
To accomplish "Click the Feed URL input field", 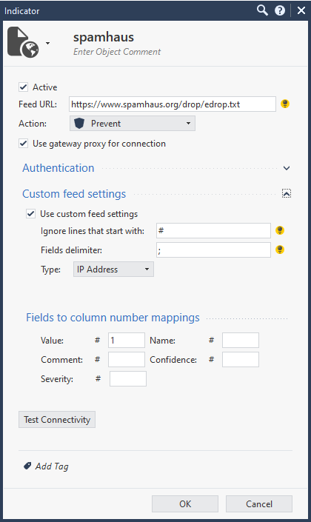I will coord(173,104).
